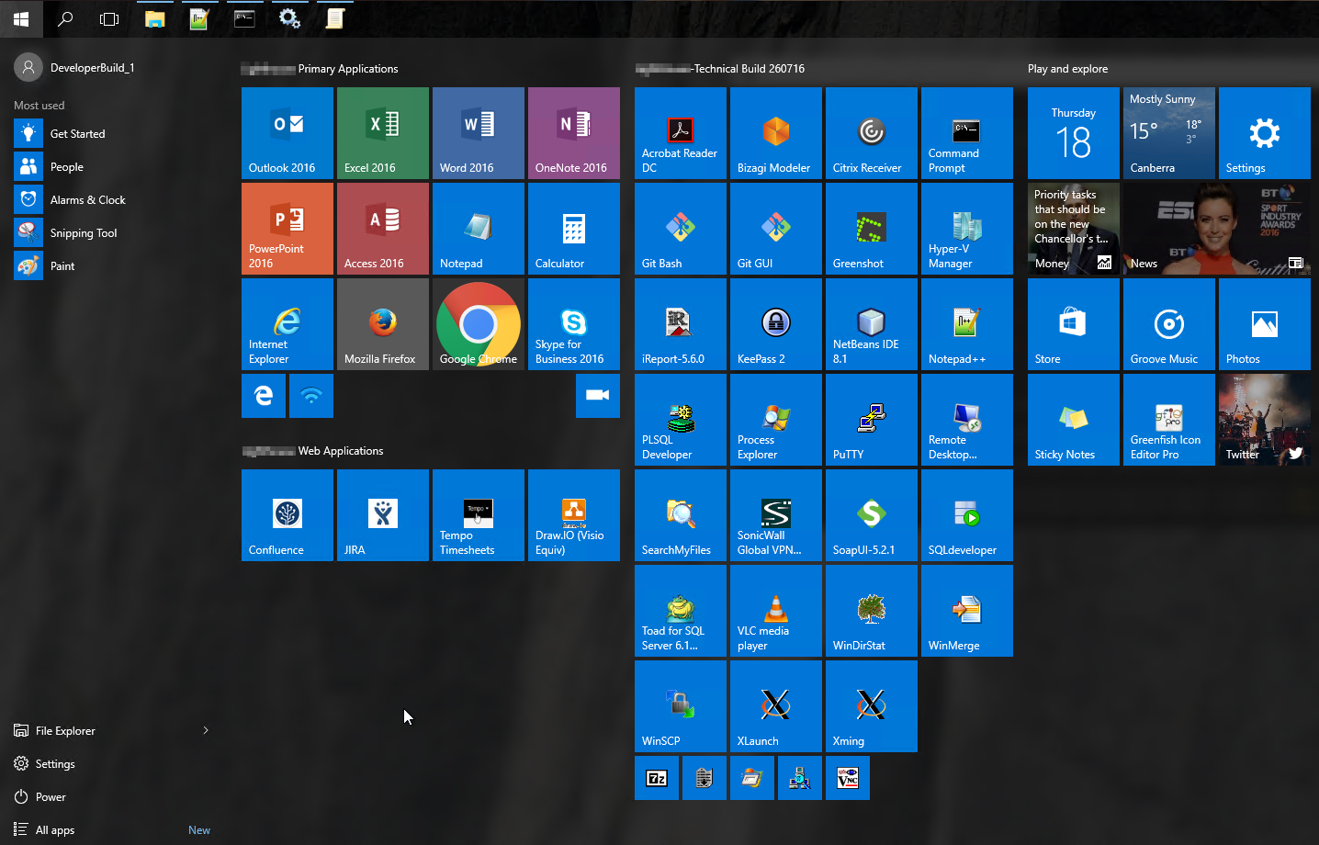Open the Notepad tile
1319x845 pixels.
tap(479, 229)
